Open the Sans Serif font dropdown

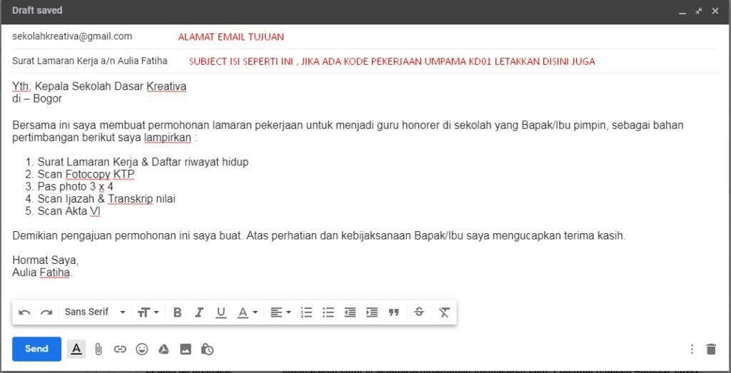coord(95,312)
